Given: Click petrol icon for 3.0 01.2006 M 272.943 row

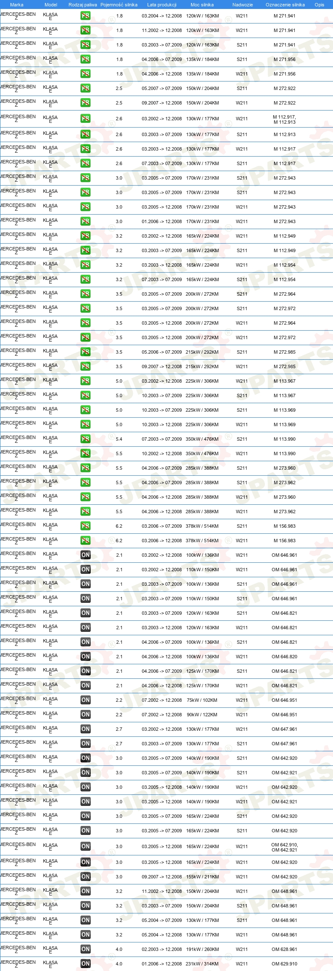Looking at the screenshot, I should coord(86,221).
